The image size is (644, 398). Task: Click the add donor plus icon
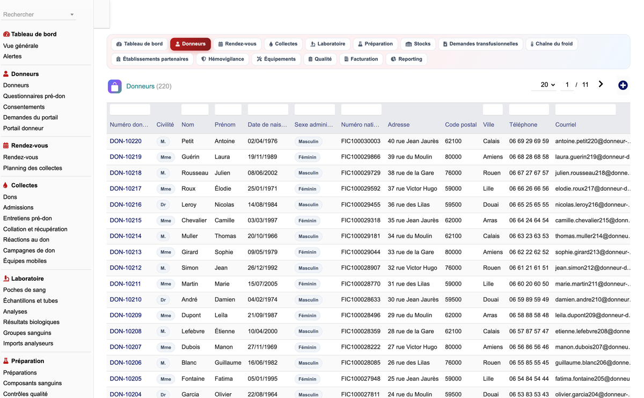pos(623,85)
